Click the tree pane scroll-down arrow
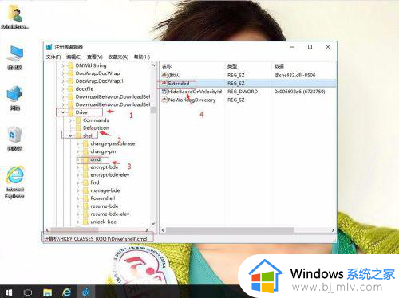 point(153,224)
